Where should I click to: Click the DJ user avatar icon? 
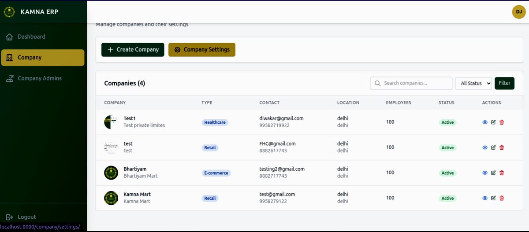(518, 12)
